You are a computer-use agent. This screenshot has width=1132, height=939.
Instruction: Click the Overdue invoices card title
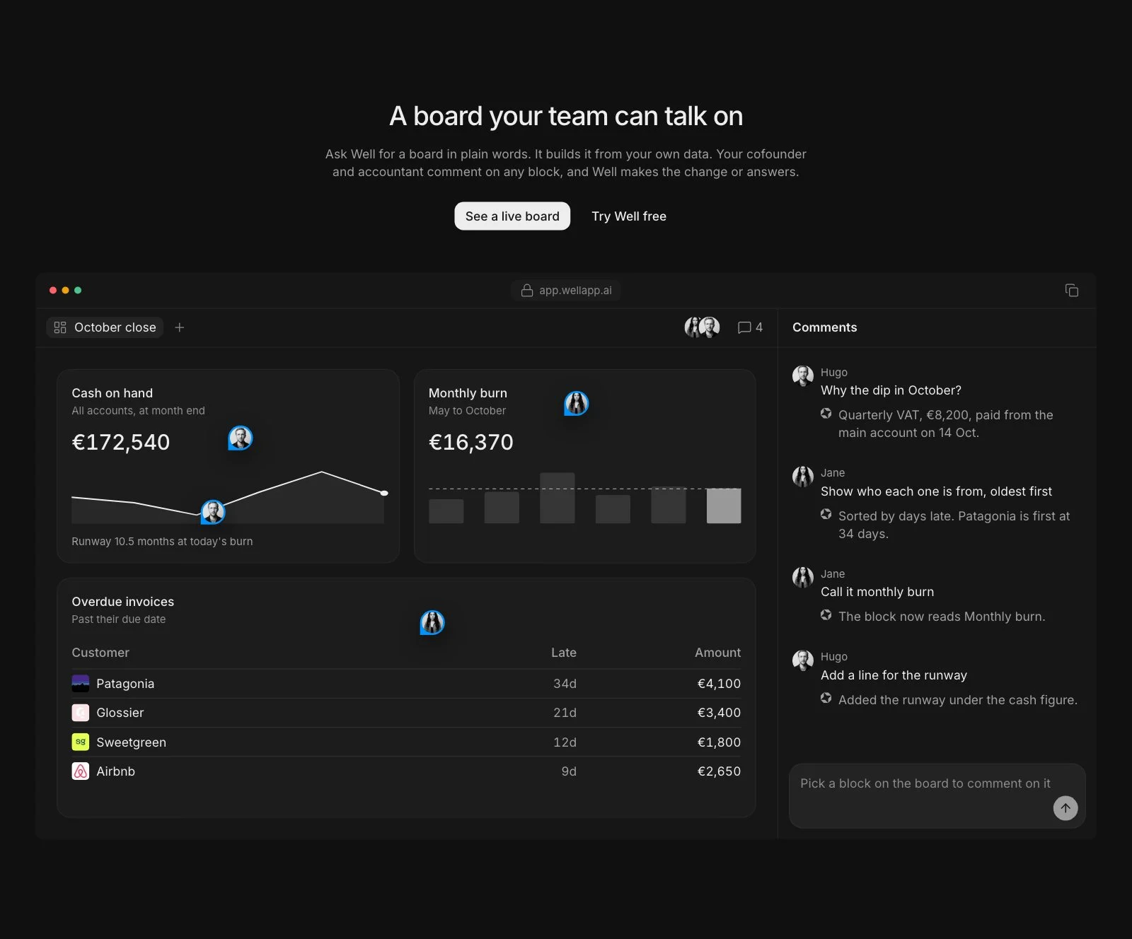pyautogui.click(x=123, y=602)
